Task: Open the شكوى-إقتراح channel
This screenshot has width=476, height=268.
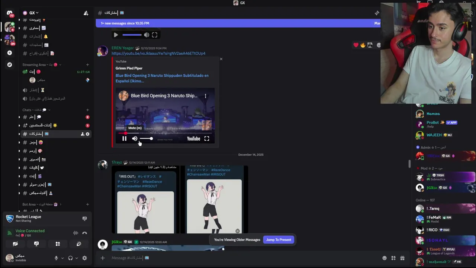Action: pyautogui.click(x=56, y=54)
